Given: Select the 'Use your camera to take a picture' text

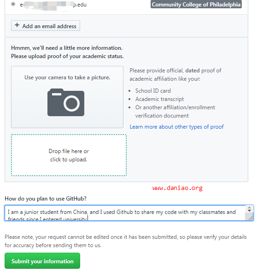Looking at the screenshot, I should tap(67, 77).
